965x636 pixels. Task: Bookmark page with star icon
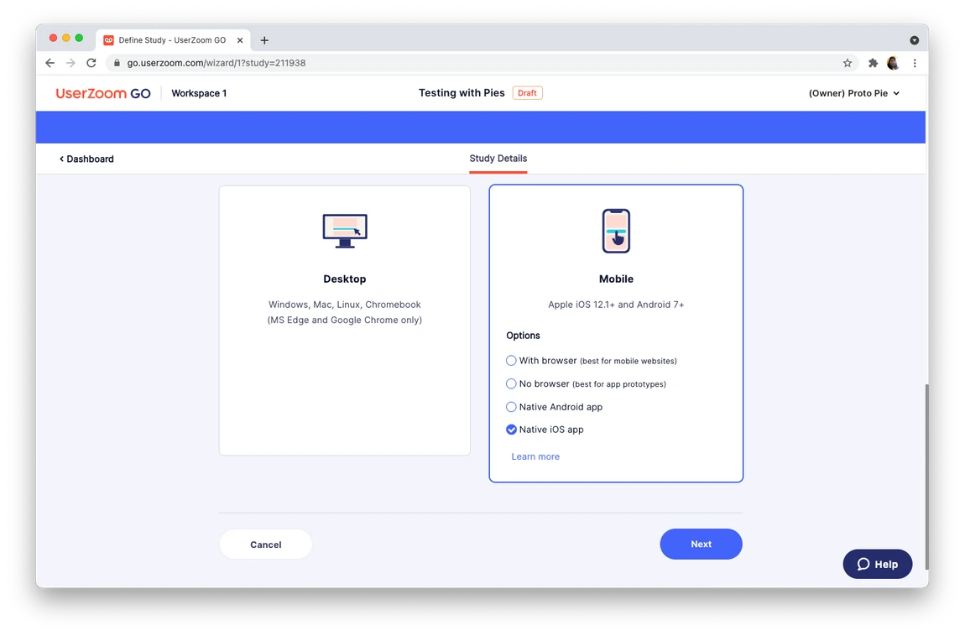(848, 63)
